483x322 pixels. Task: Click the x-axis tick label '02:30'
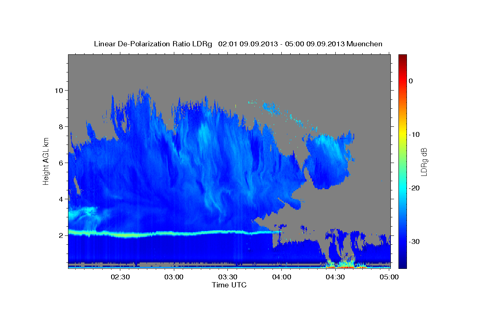(120, 277)
